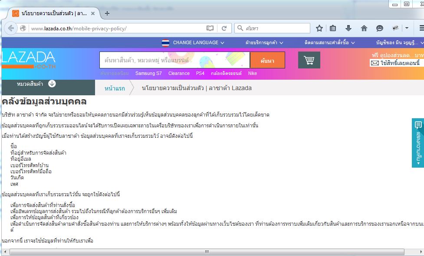Toggle reader view icon in address bar
Image resolution: width=424 pixels, height=256 pixels.
pyautogui.click(x=210, y=28)
